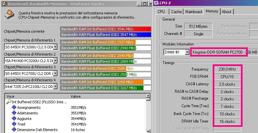The height and width of the screenshot is (133, 258).
Task: Click the Channels # Single field
Action: coord(198,34)
